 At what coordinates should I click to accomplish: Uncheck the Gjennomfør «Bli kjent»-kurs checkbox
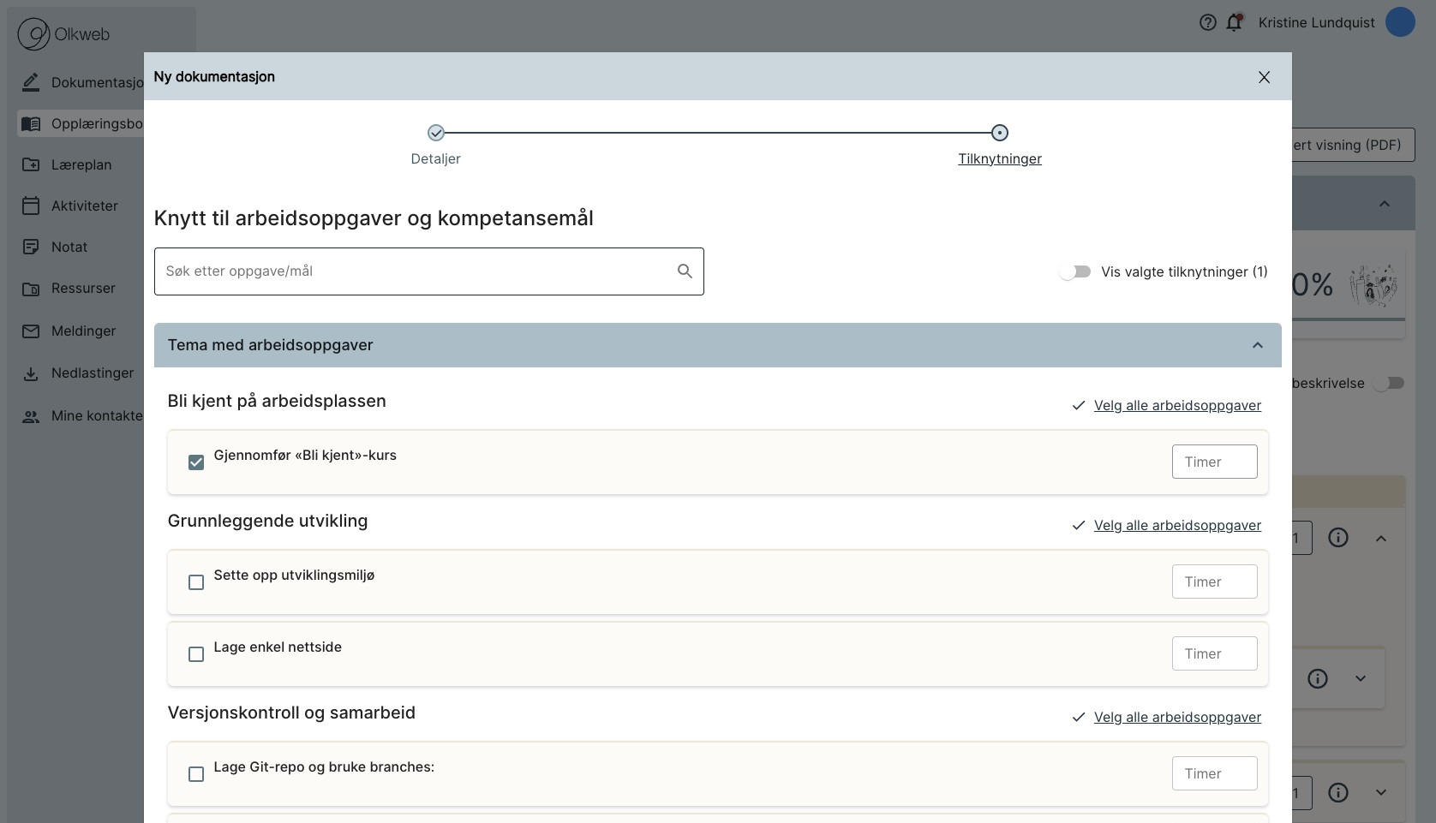coord(196,462)
